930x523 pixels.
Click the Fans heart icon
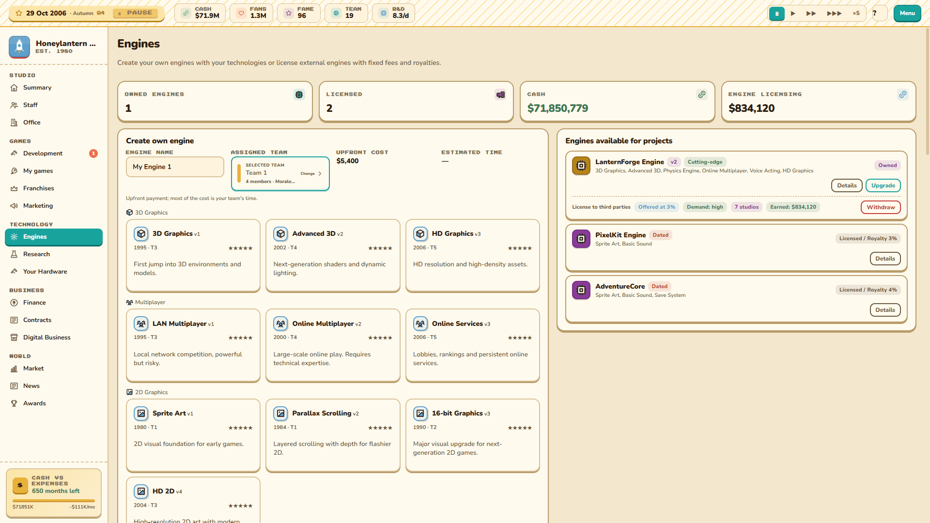tap(241, 13)
